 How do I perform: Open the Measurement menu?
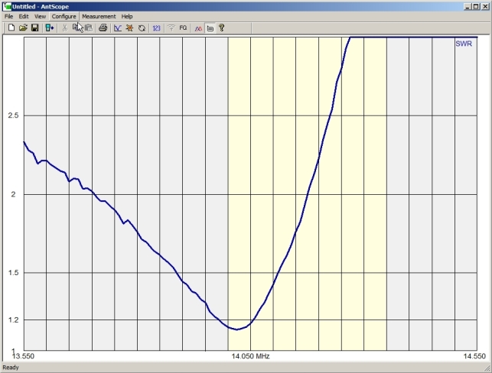click(99, 16)
